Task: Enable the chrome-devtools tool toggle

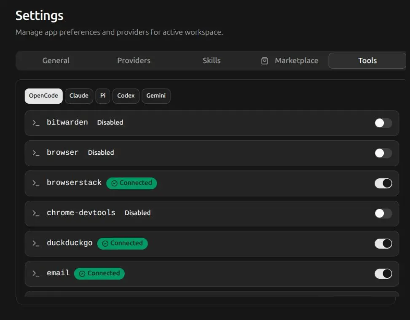Action: point(383,213)
